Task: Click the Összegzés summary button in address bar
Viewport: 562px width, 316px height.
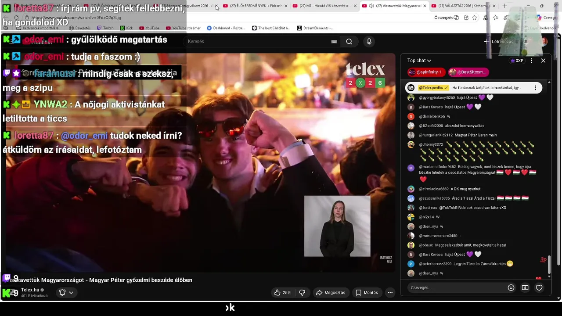Action: pyautogui.click(x=447, y=18)
